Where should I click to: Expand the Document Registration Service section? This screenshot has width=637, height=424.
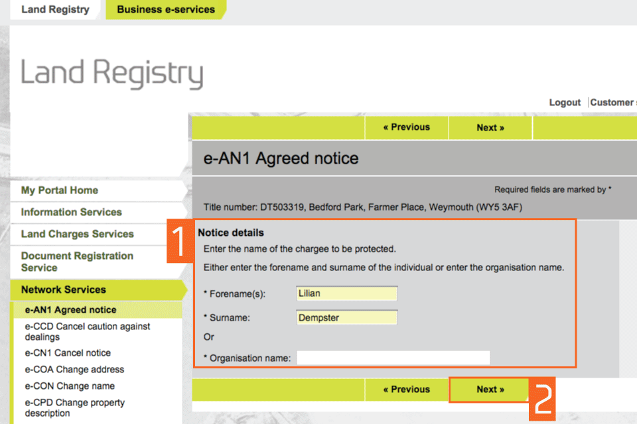click(77, 262)
